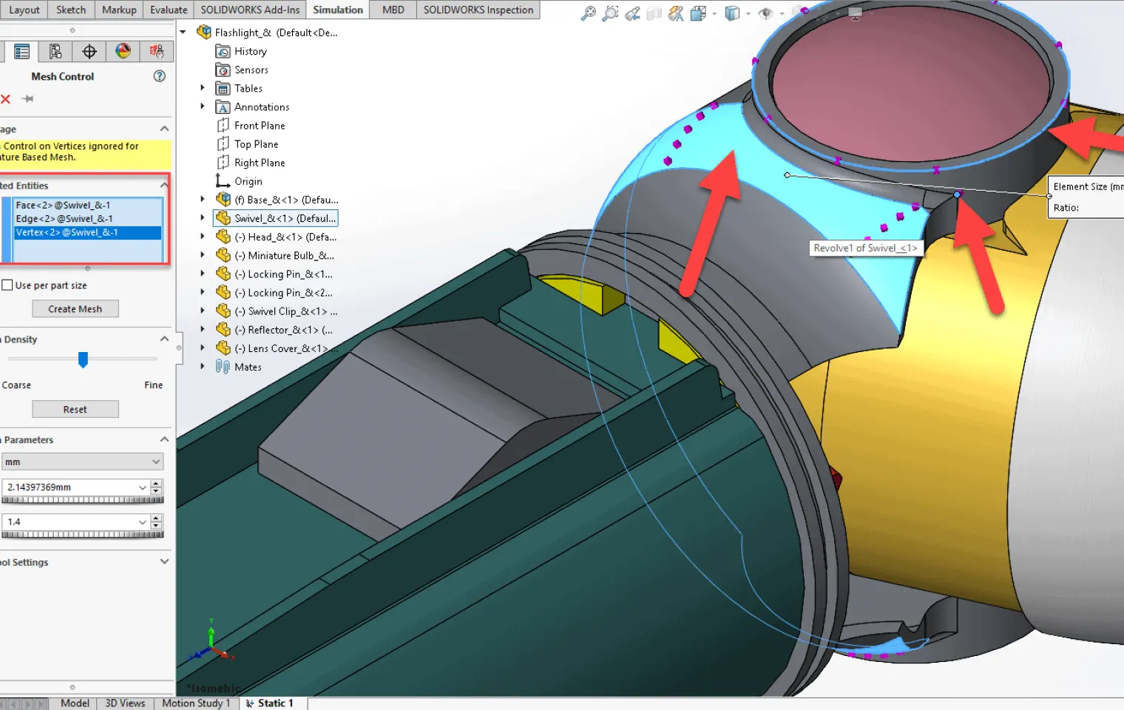
Task: Click Base_& component icon
Action: click(223, 200)
